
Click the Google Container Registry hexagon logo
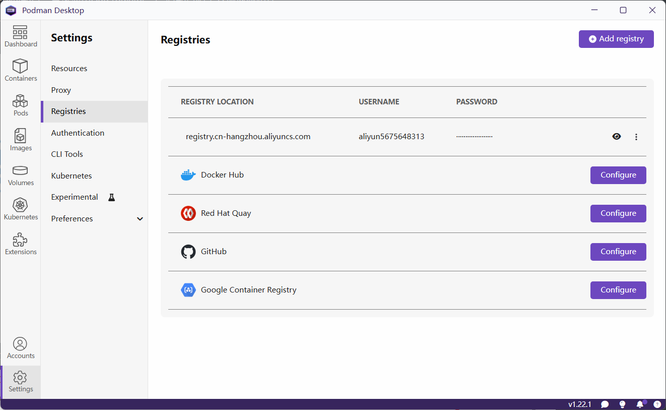188,290
